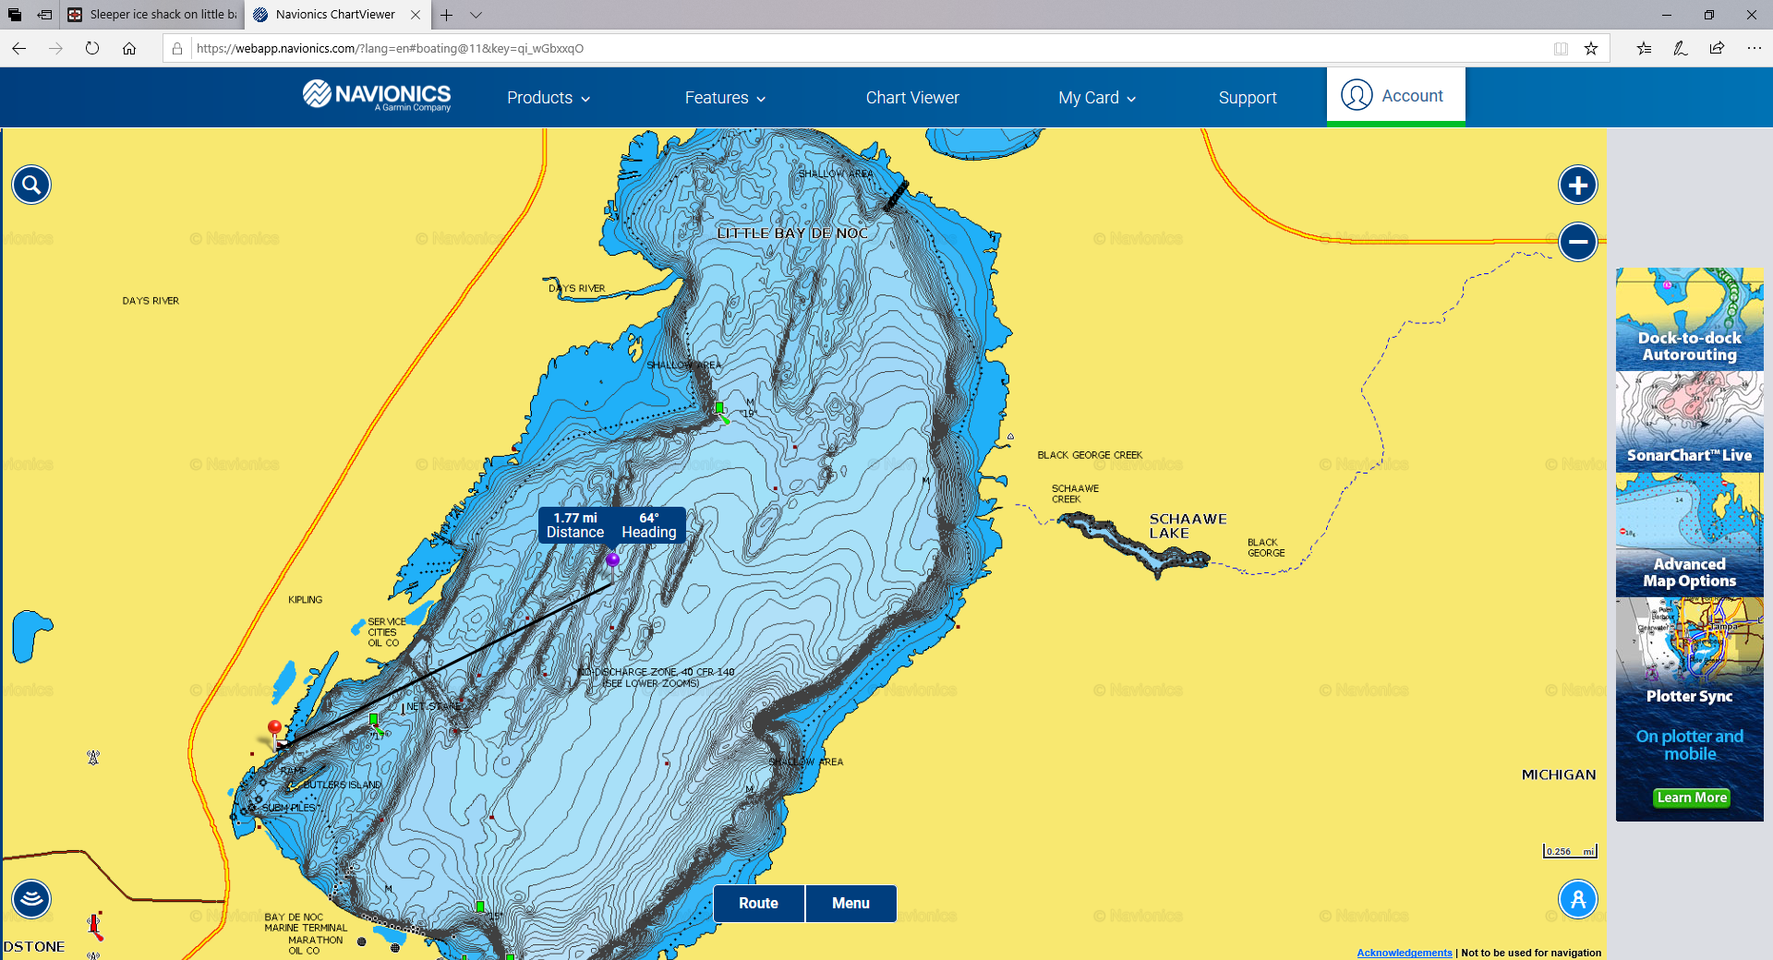View tabs you've set aside icon
Screen dimensions: 1773x960
pos(15,15)
